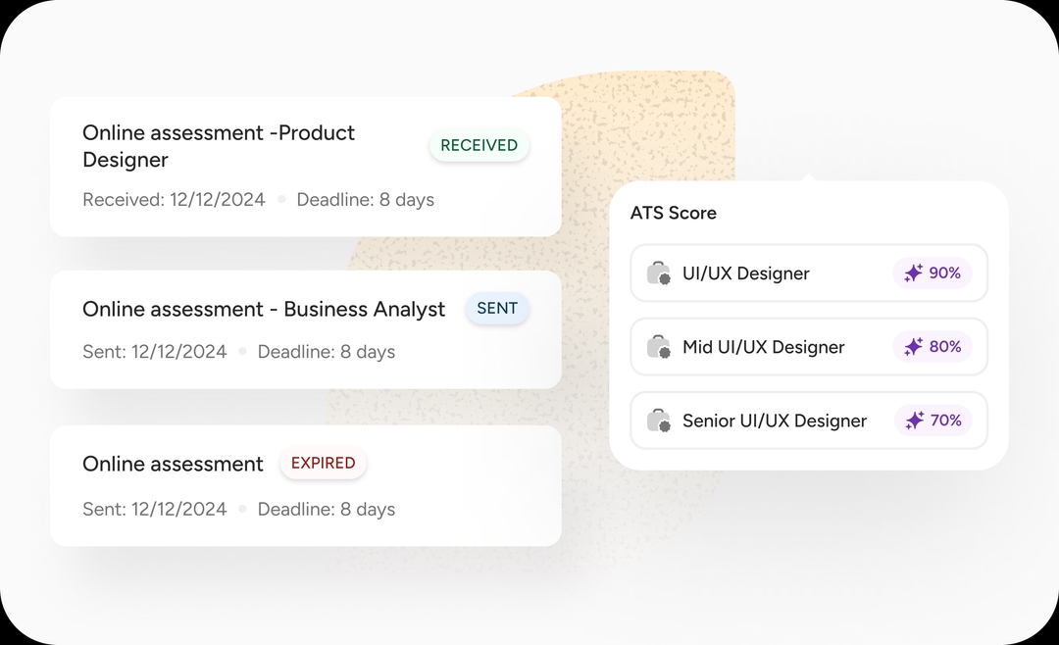Screen dimensions: 1059x645
Task: Click the Received: 12/12/2024 date text
Action: coord(174,200)
